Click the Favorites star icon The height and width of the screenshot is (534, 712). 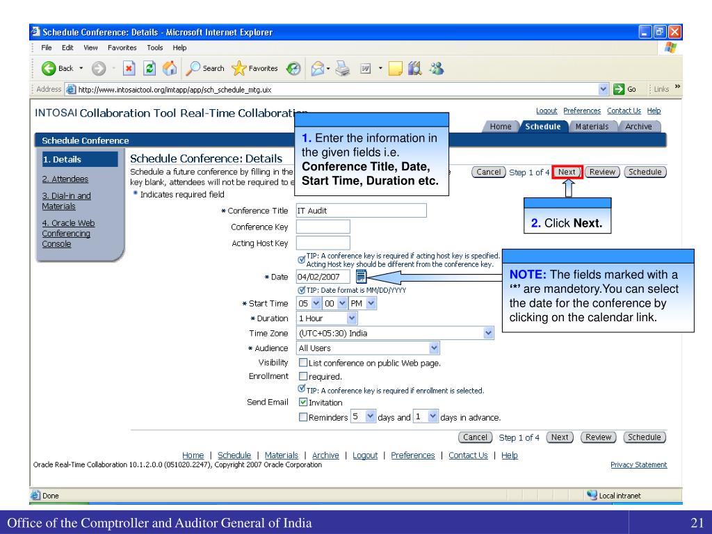click(239, 68)
